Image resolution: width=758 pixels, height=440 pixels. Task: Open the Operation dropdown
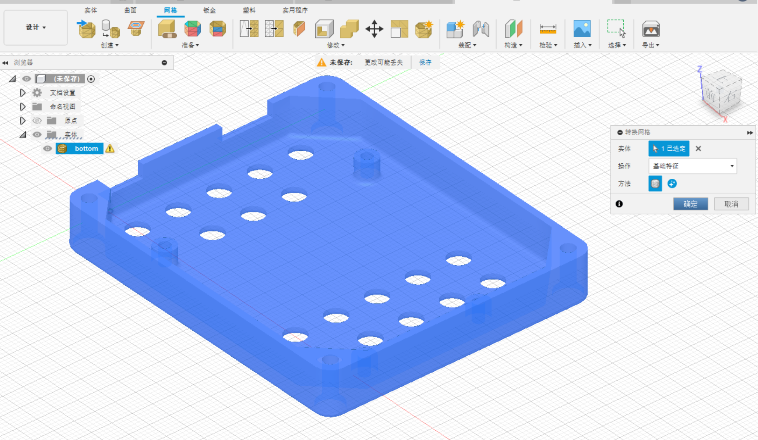coord(692,166)
